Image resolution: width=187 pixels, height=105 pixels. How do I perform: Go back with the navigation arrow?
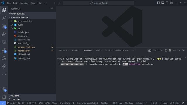click(55, 3)
